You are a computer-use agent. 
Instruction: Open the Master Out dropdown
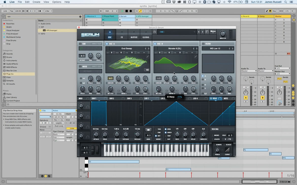point(283,74)
